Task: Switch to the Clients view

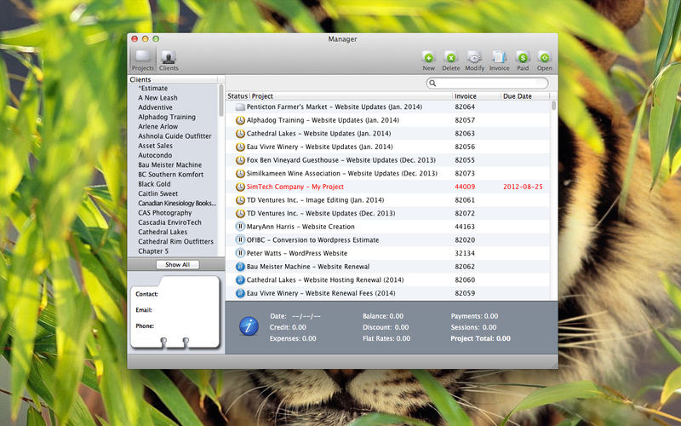Action: coord(169,58)
